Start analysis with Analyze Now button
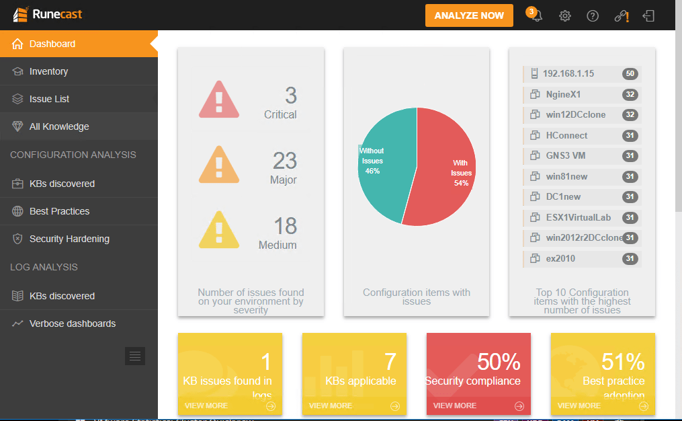682x421 pixels. point(469,15)
